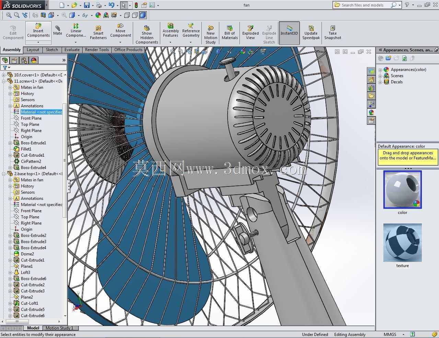Select the color appearance swatch
The width and height of the screenshot is (439, 338).
pos(402,189)
